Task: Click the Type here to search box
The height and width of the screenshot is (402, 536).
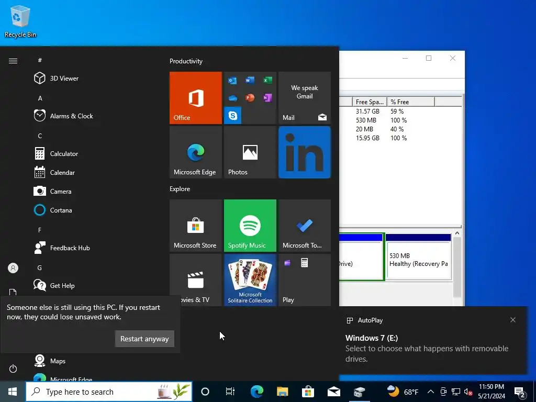Action: click(x=109, y=392)
